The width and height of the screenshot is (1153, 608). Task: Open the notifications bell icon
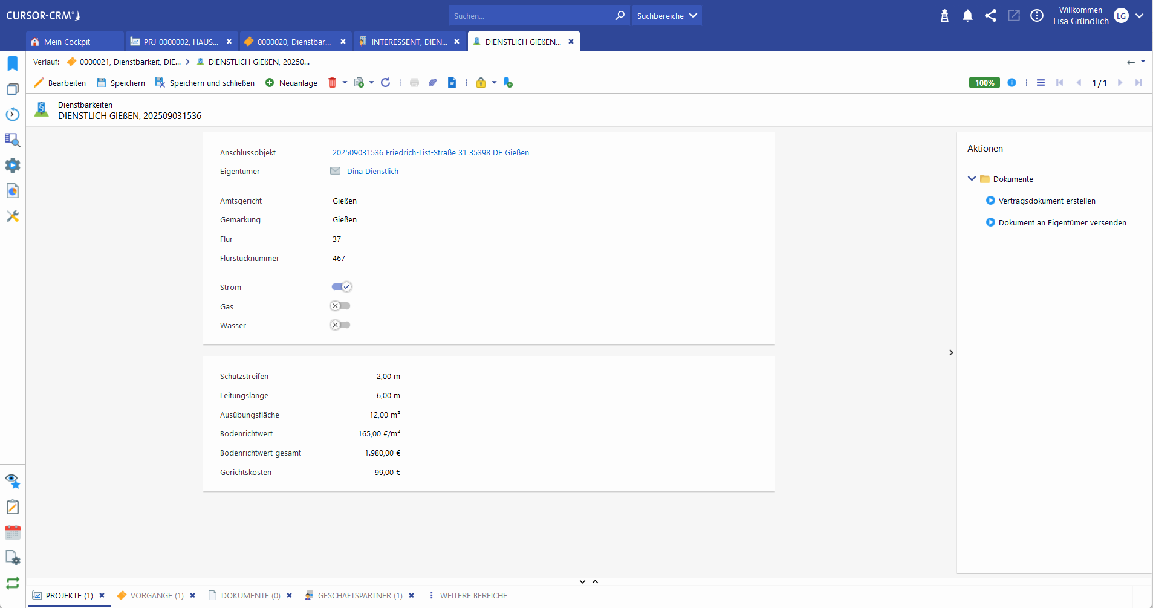click(x=967, y=16)
